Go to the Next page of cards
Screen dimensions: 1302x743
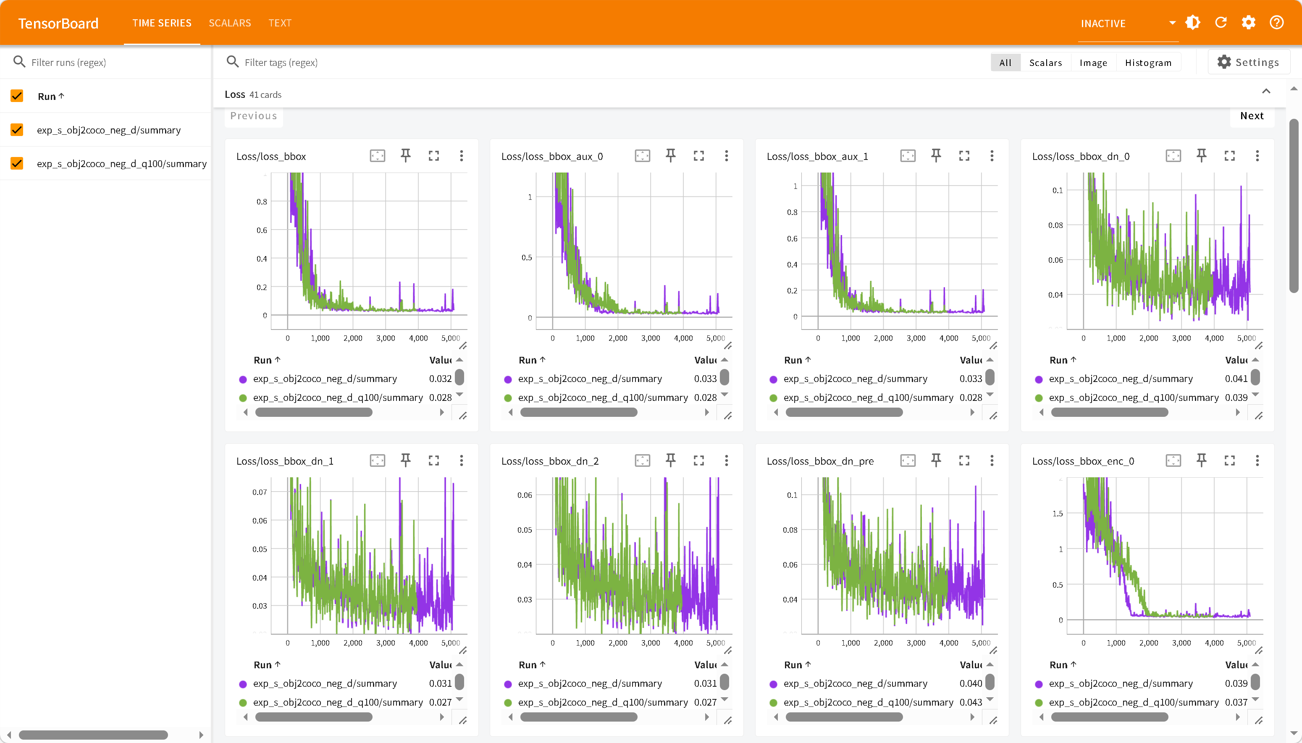click(1252, 116)
